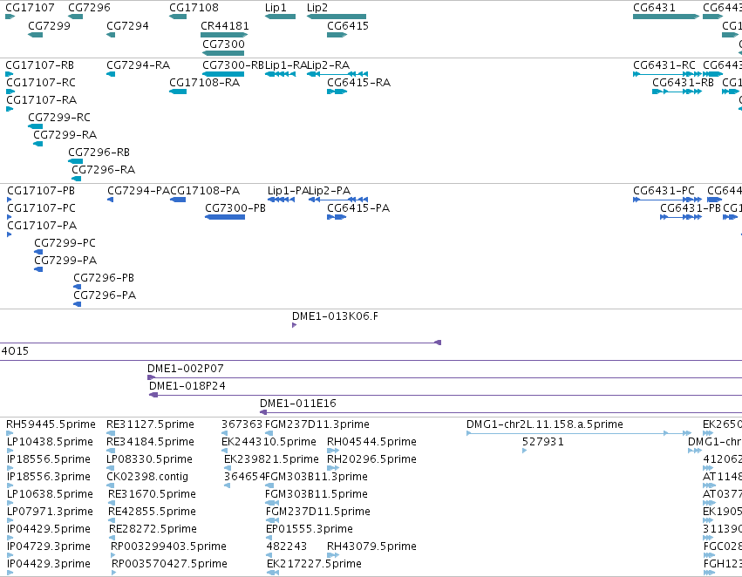This screenshot has width=742, height=577.
Task: Click the CG17108 gene arrow
Action: 178,17
